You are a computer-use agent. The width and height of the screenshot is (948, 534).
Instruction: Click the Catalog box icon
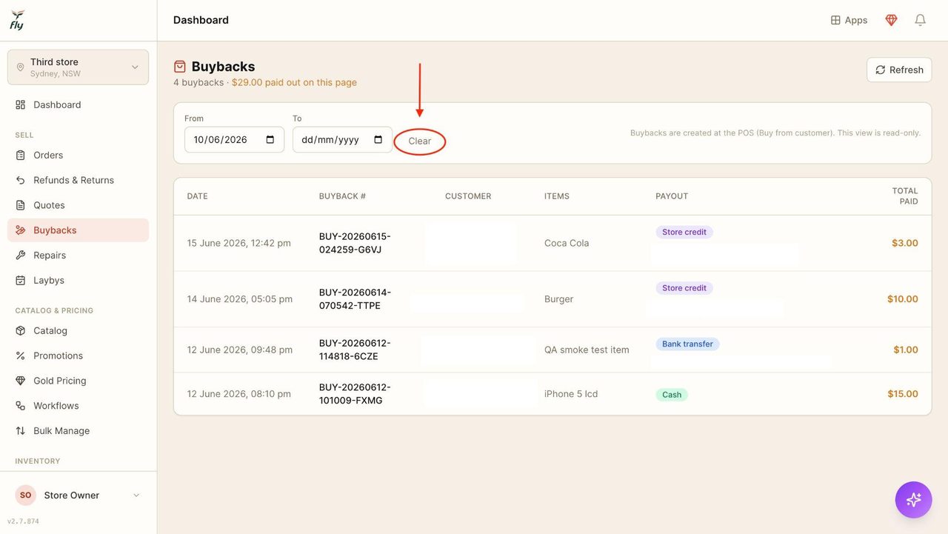point(21,330)
